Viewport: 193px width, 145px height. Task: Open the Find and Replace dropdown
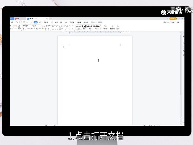[x=112, y=27]
